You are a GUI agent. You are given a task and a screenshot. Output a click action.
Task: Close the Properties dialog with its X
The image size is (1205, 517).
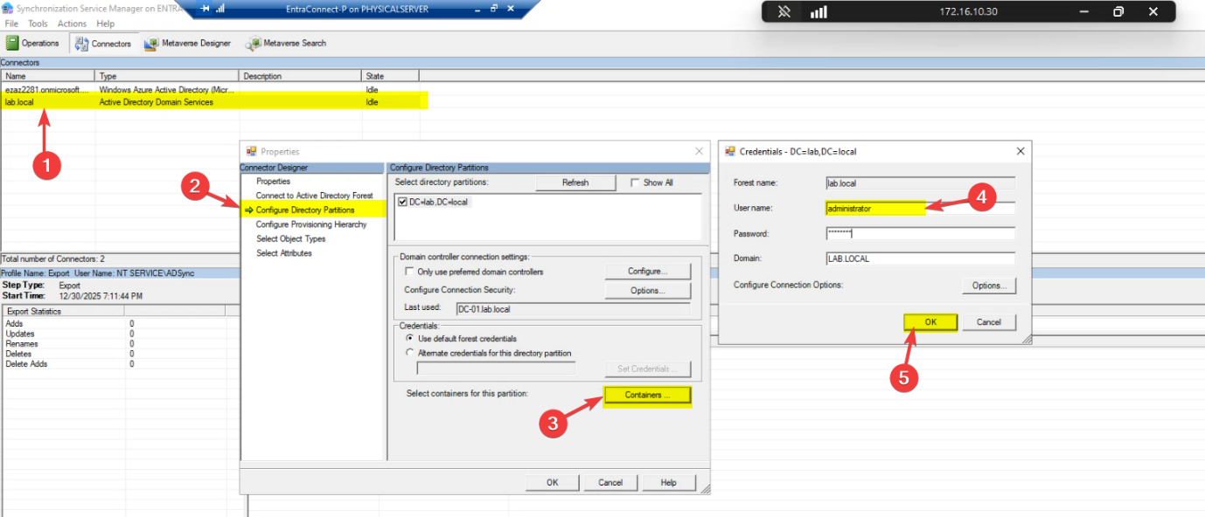pyautogui.click(x=698, y=151)
